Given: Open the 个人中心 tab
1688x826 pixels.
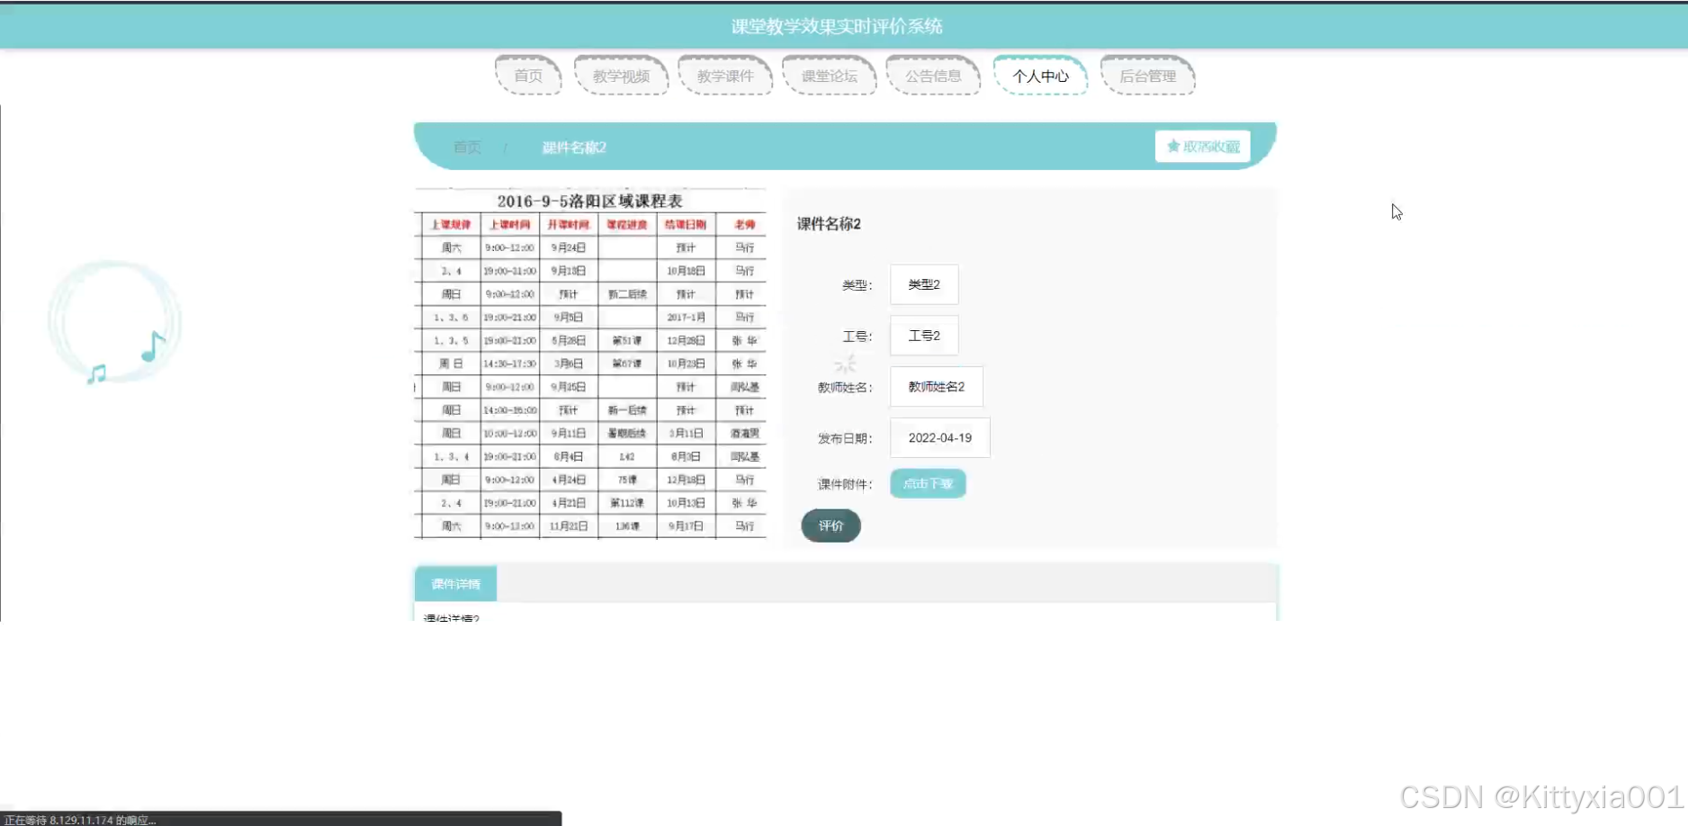Looking at the screenshot, I should click(1040, 76).
